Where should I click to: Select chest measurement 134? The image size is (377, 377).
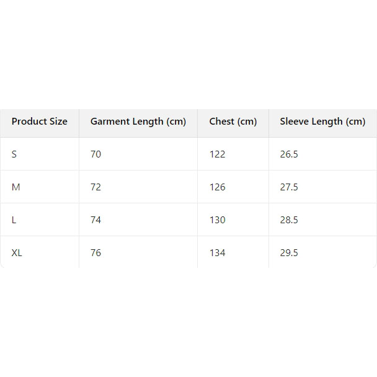[217, 253]
